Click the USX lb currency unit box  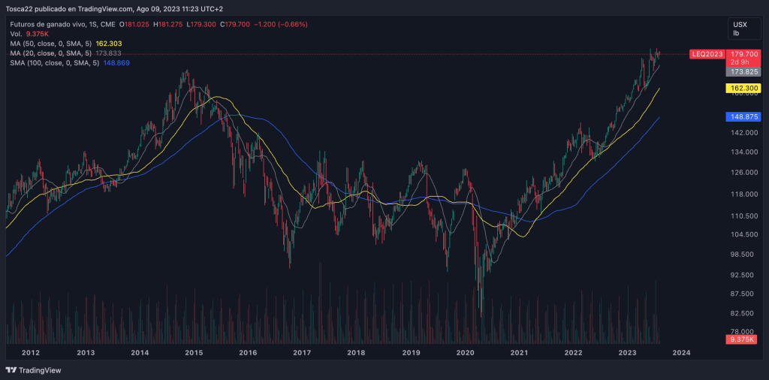tap(740, 29)
